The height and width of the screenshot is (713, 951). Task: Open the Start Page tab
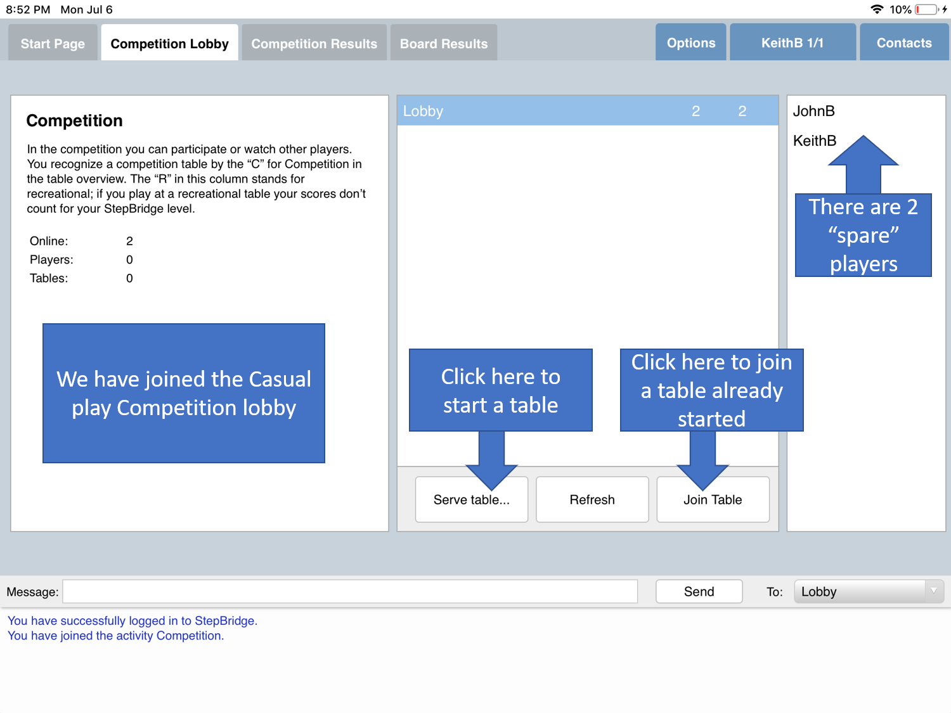pos(53,44)
